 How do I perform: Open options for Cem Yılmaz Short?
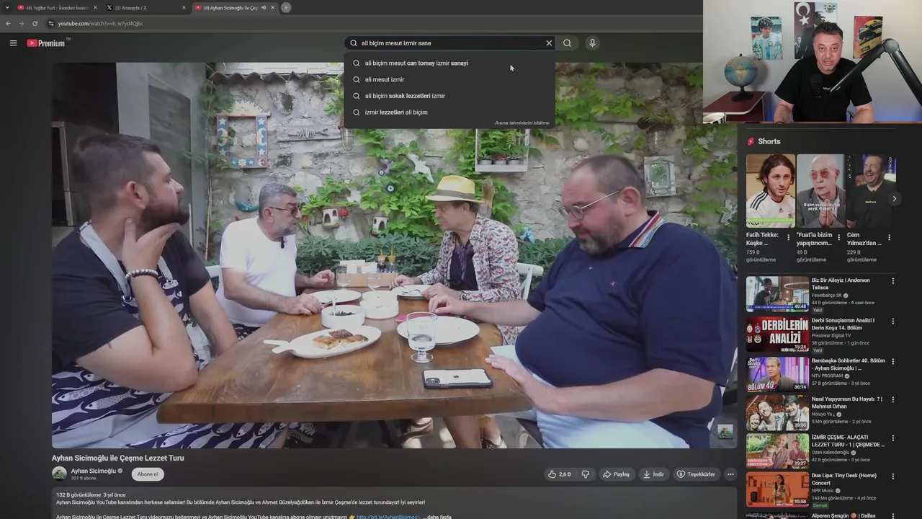(889, 237)
